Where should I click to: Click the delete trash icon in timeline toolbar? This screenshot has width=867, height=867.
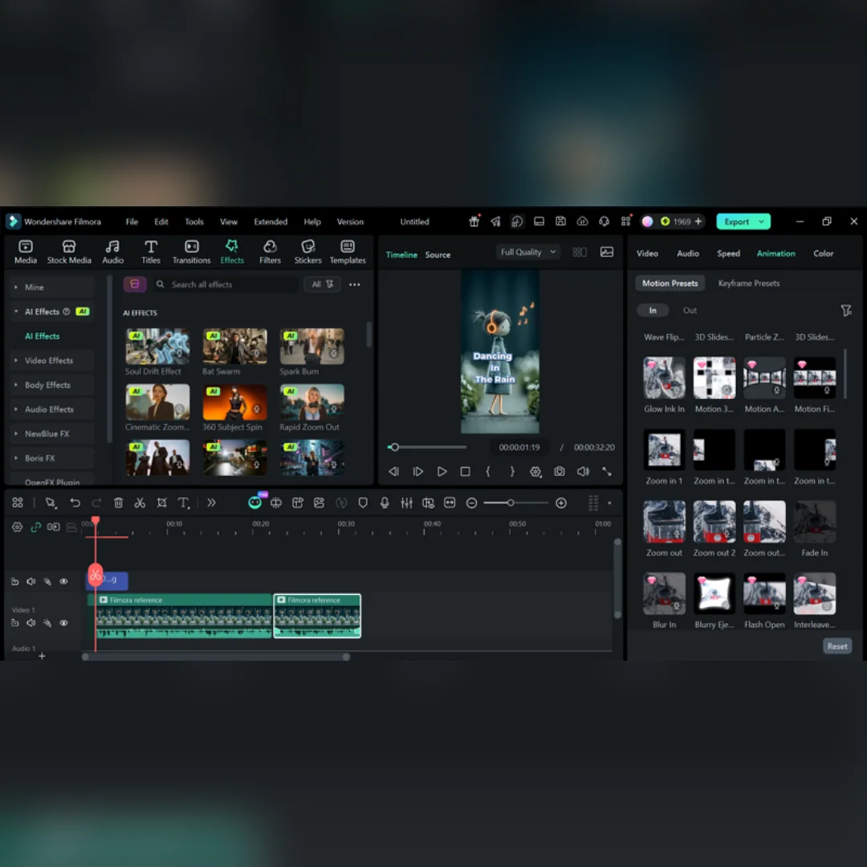pyautogui.click(x=118, y=503)
